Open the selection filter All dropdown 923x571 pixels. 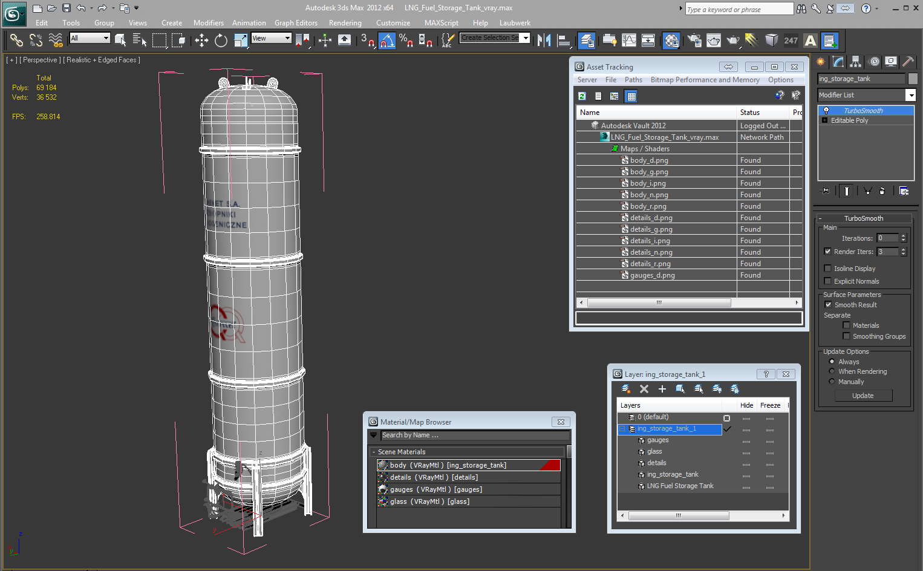[90, 38]
